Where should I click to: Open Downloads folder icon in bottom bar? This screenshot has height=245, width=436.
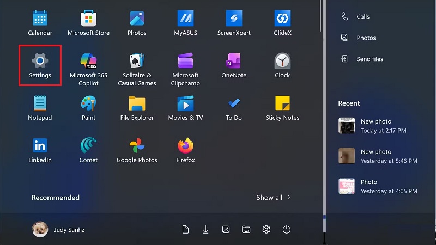[x=205, y=229]
